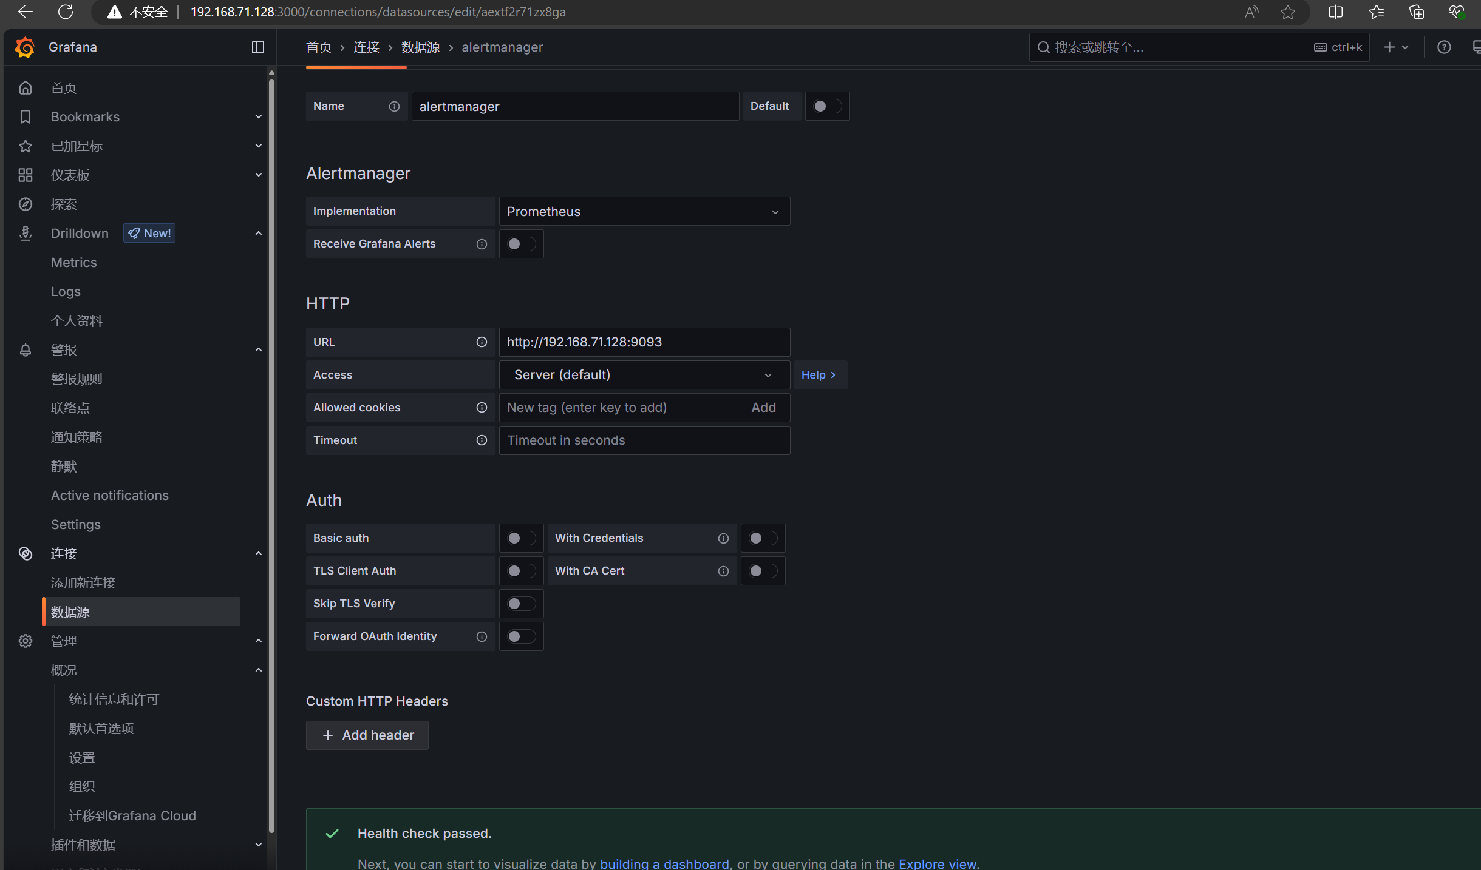Collapse the 连接 section chevron
1481x870 pixels.
pyautogui.click(x=259, y=554)
